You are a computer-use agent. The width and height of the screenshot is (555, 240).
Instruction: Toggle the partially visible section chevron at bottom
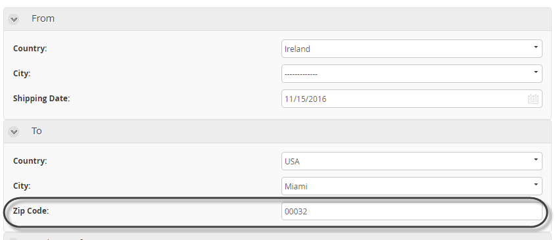pos(13,239)
